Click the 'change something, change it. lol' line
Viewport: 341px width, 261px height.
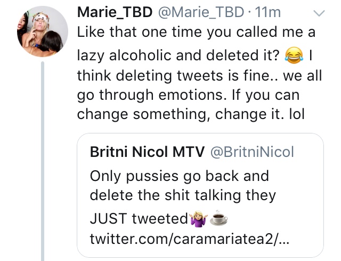tap(191, 114)
